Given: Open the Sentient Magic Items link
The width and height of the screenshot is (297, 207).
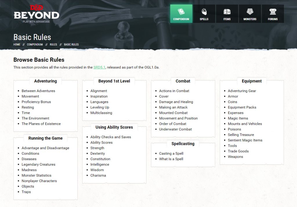Looking at the screenshot, I should click(245, 140).
